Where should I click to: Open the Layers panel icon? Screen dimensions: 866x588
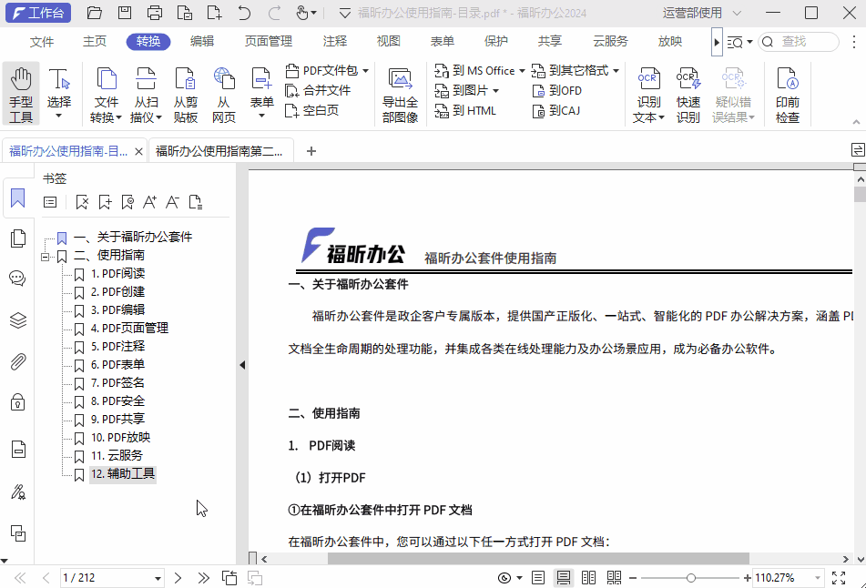tap(17, 320)
